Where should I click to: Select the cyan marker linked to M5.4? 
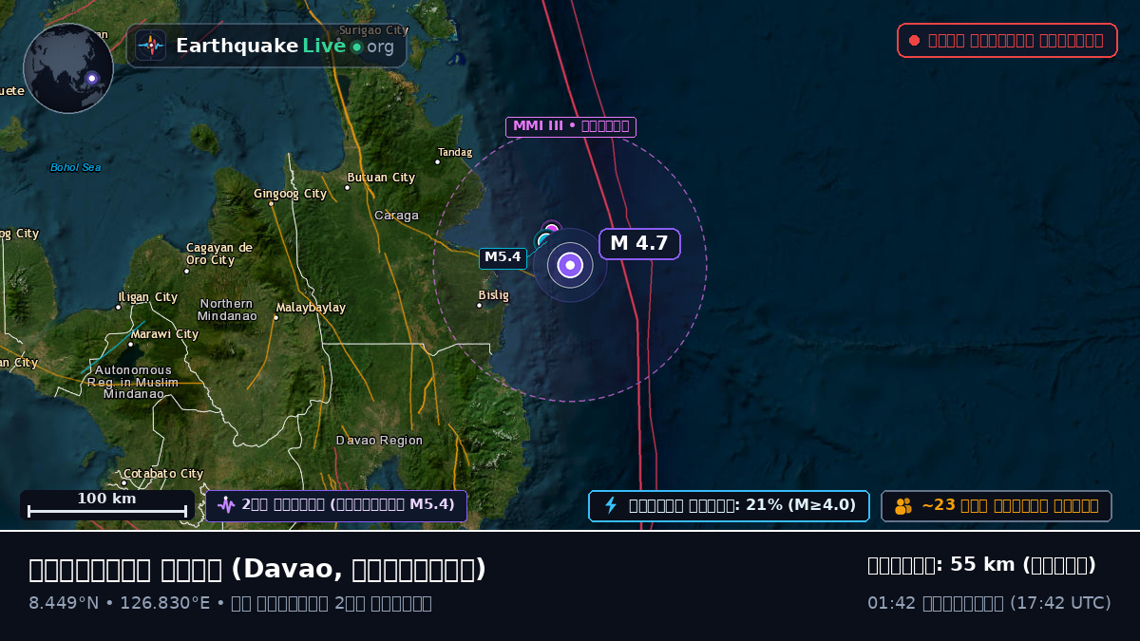[x=543, y=239]
